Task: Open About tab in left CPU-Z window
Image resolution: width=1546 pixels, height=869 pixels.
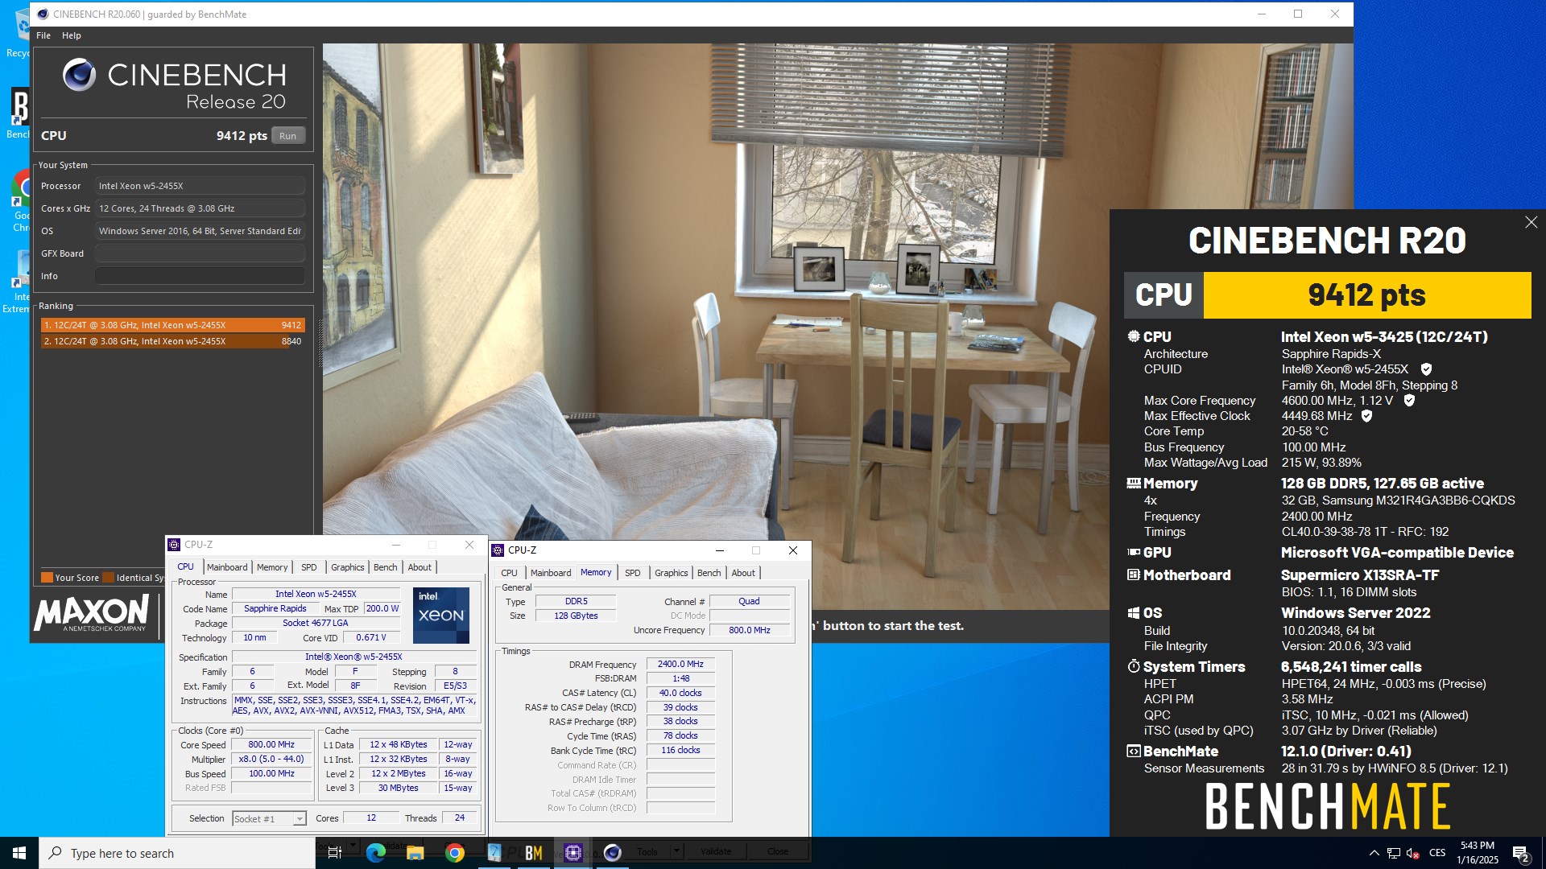Action: (x=420, y=567)
